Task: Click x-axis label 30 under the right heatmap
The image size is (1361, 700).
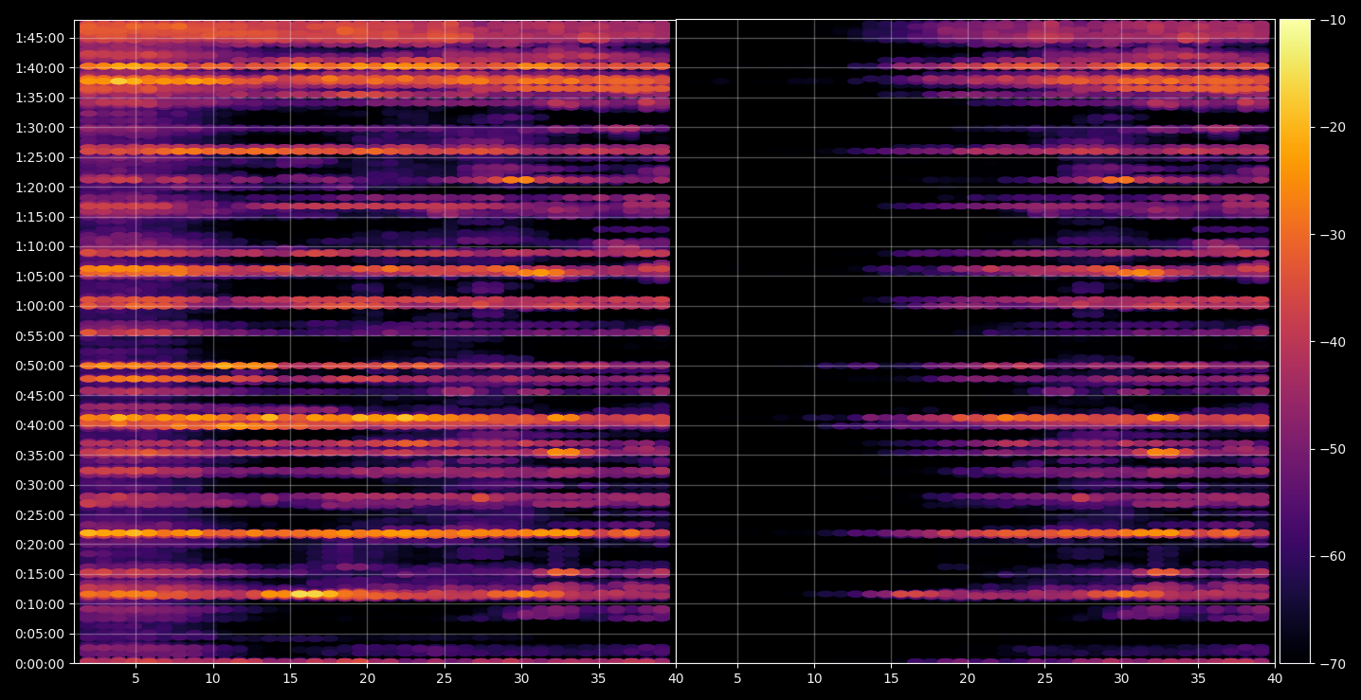Action: pyautogui.click(x=1121, y=678)
